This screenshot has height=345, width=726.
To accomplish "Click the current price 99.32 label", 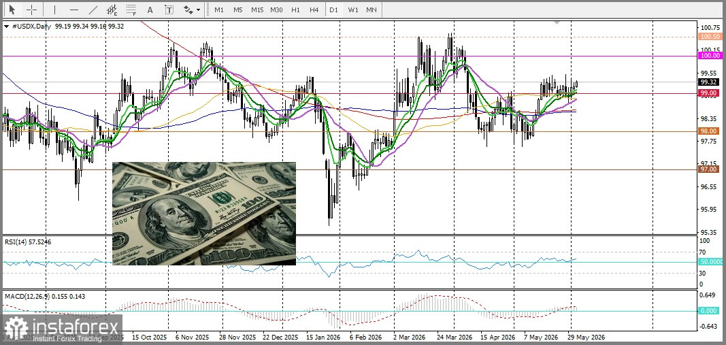I will (x=710, y=82).
